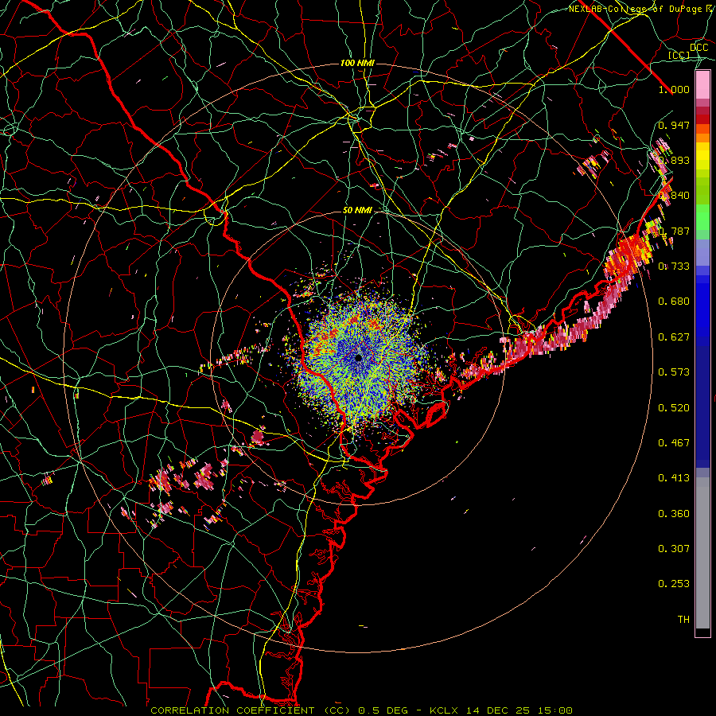
Task: Click the 0.253 color scale value
Action: coord(674,584)
